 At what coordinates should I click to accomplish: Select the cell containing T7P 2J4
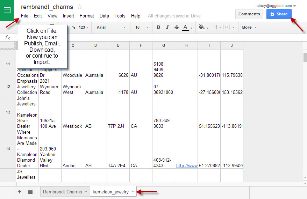(x=118, y=112)
